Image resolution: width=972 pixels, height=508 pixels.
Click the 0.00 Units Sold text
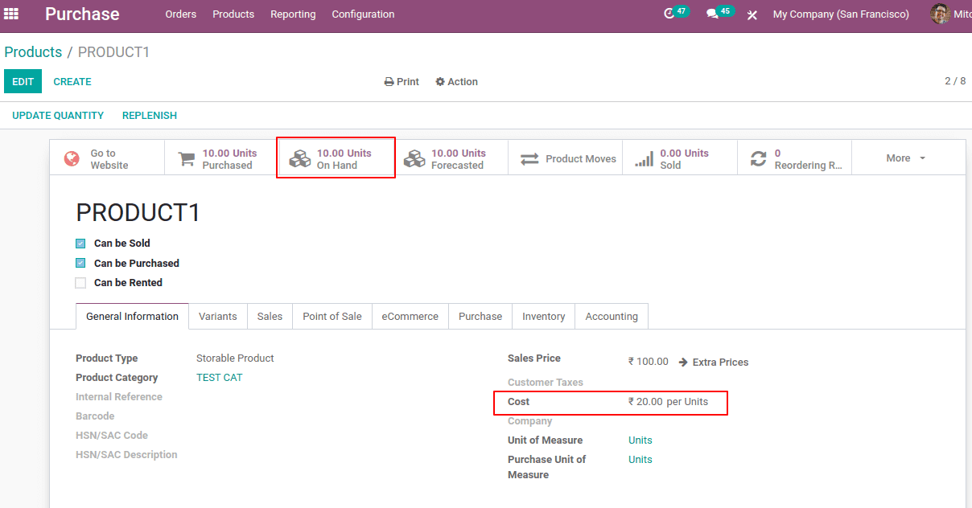(685, 159)
